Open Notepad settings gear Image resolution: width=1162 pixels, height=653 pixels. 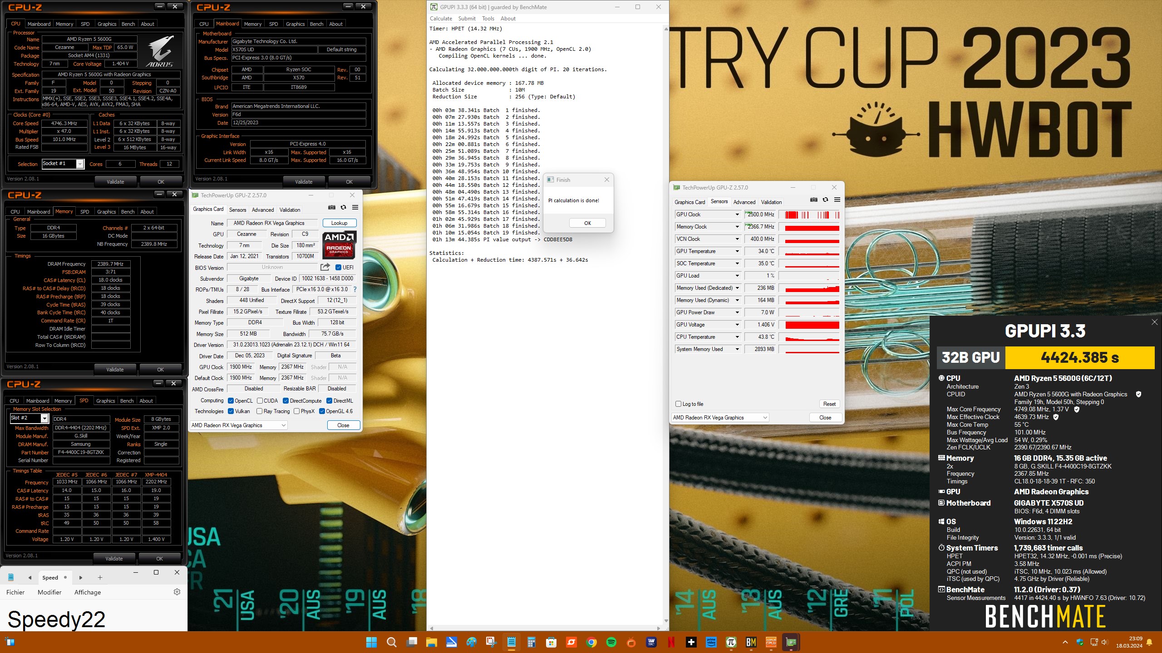pyautogui.click(x=177, y=592)
